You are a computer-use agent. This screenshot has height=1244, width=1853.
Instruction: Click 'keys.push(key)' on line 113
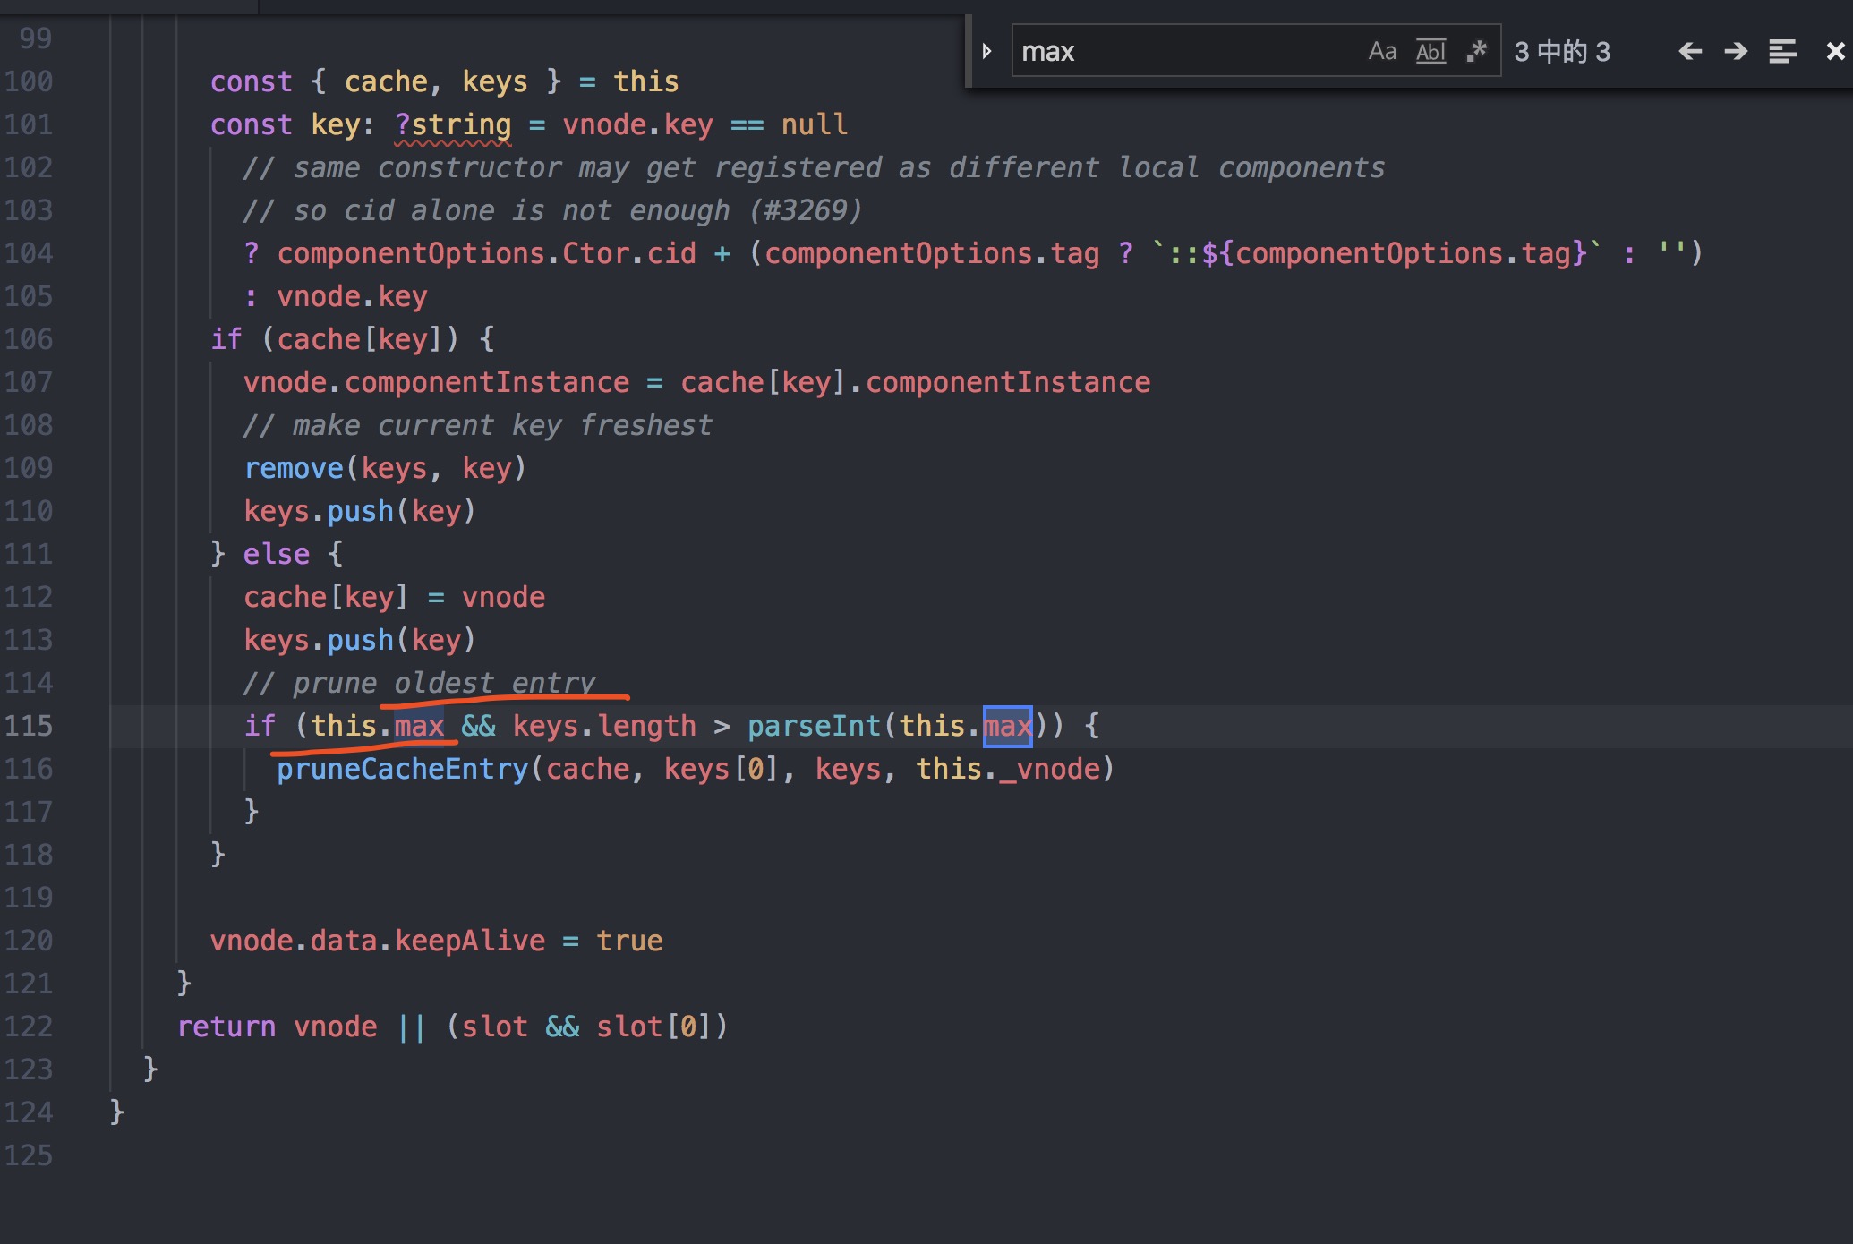360,640
